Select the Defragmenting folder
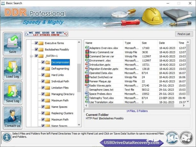This screenshot has width=196, height=147. 60,69
